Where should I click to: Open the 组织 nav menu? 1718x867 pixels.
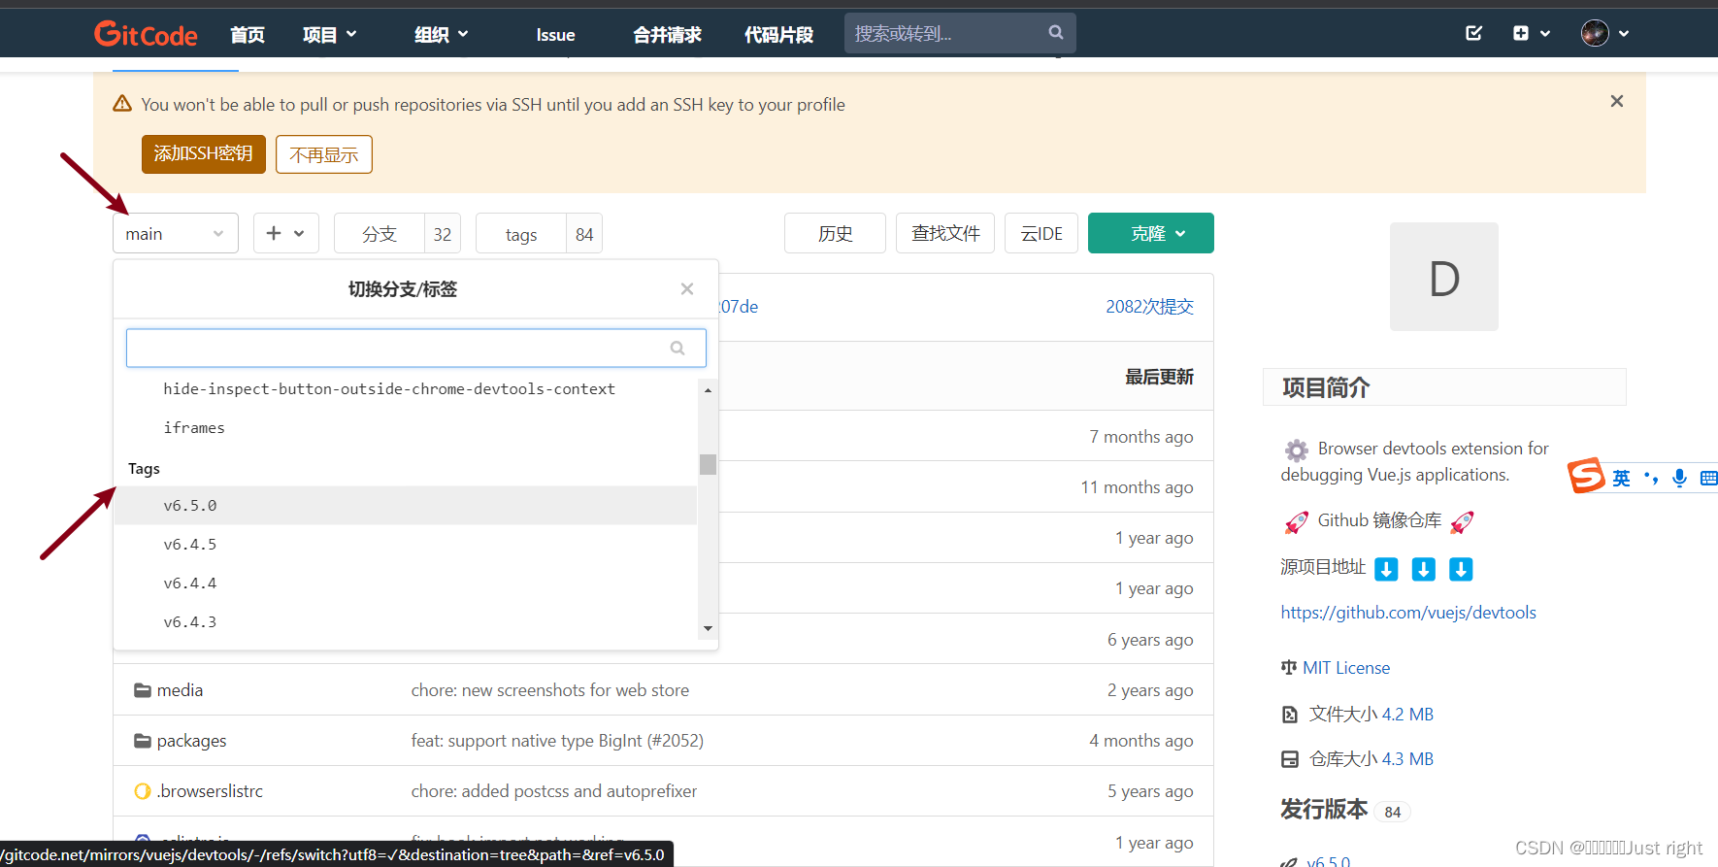(441, 35)
